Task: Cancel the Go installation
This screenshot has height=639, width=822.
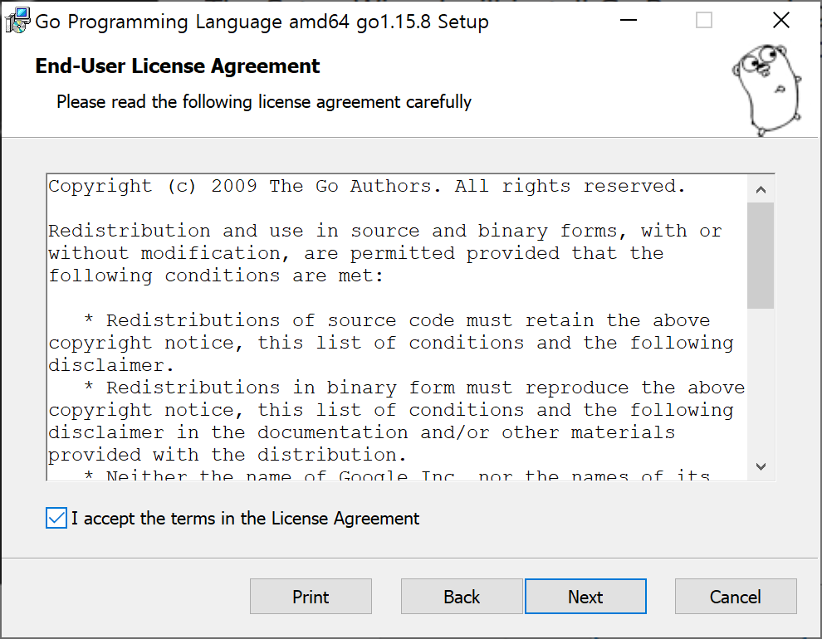Action: click(x=736, y=597)
